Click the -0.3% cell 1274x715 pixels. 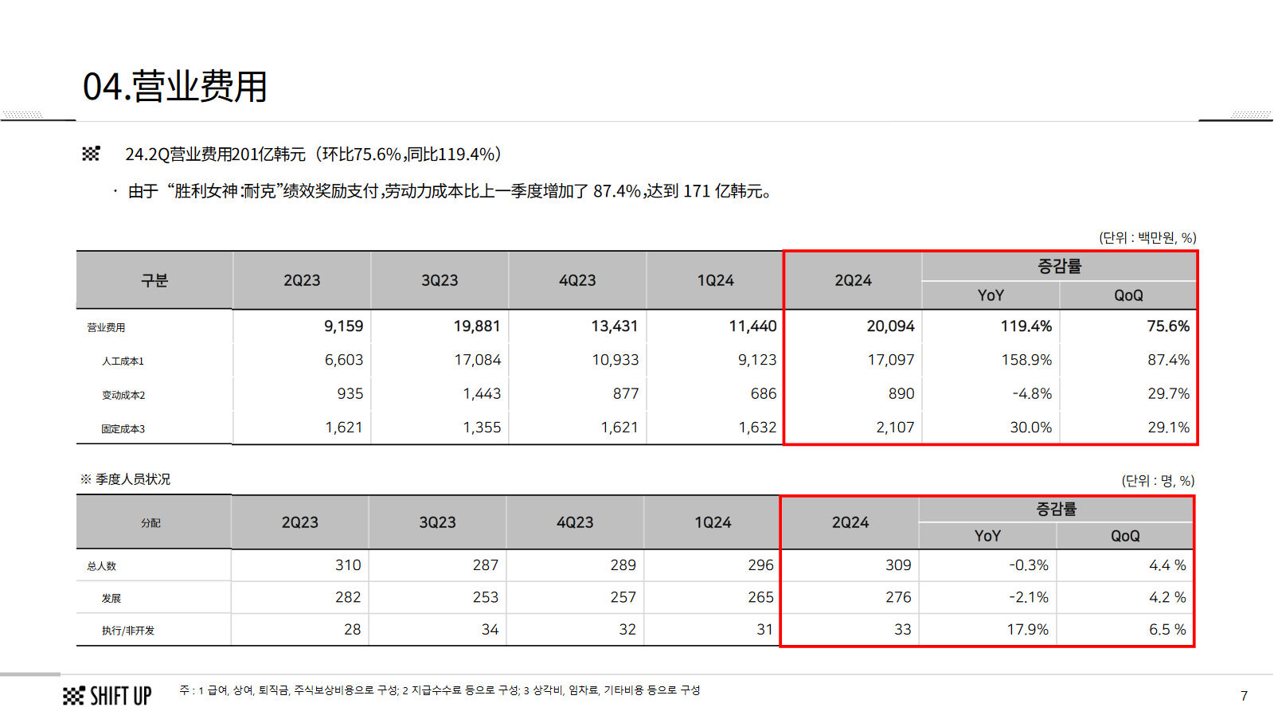(1029, 565)
